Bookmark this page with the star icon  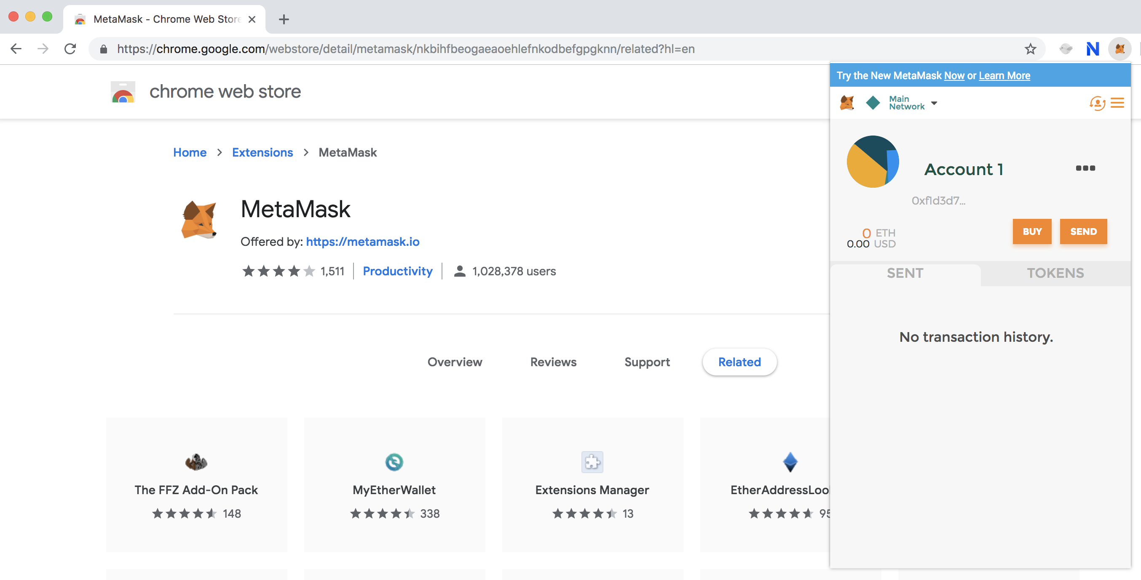[x=1030, y=49]
